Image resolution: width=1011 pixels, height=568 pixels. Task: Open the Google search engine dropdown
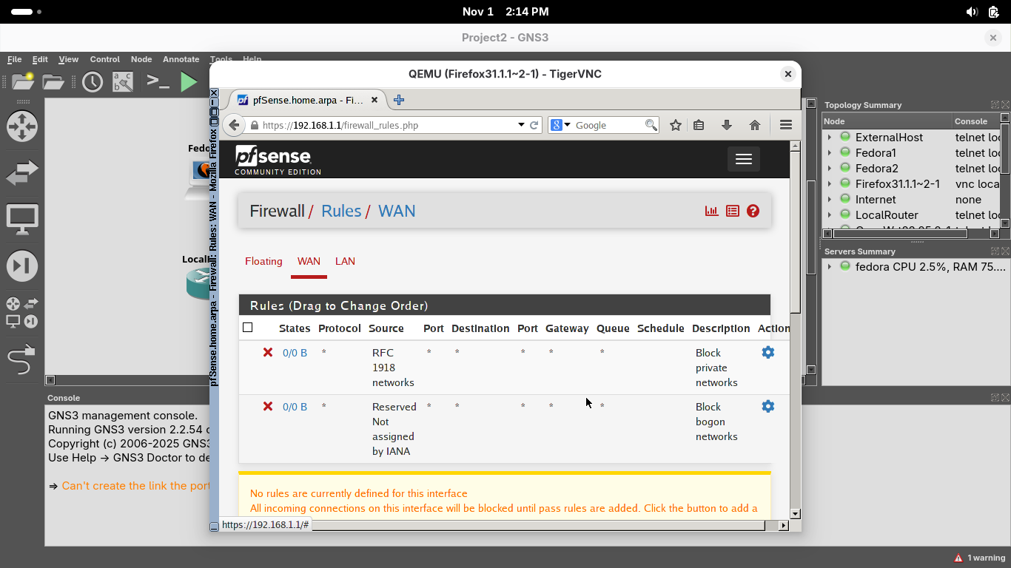(561, 126)
